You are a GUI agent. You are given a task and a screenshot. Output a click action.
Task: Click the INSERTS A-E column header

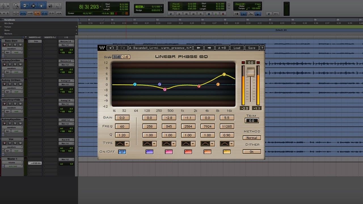(35, 37)
